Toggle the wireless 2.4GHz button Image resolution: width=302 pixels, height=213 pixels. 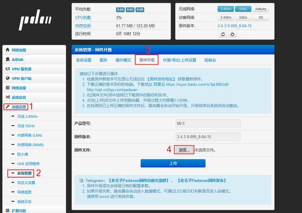point(225,9)
